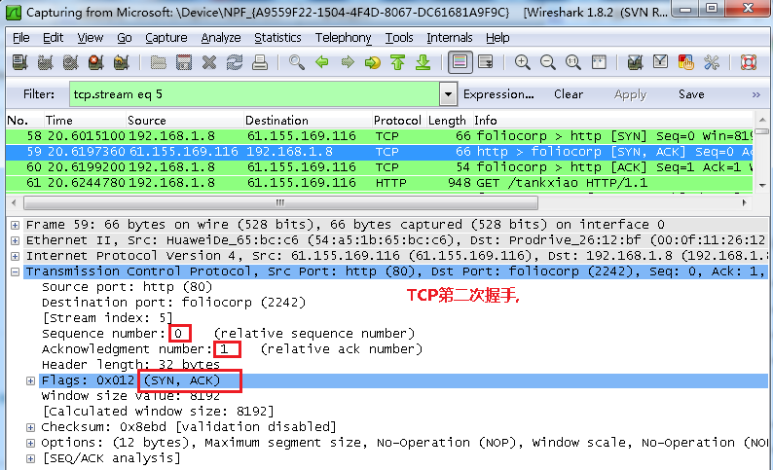Expand the Ethernet II tree node
Image resolution: width=773 pixels, height=470 pixels.
click(16, 241)
